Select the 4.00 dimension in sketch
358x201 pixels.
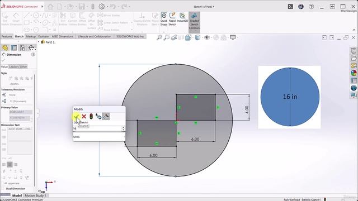[247, 109]
